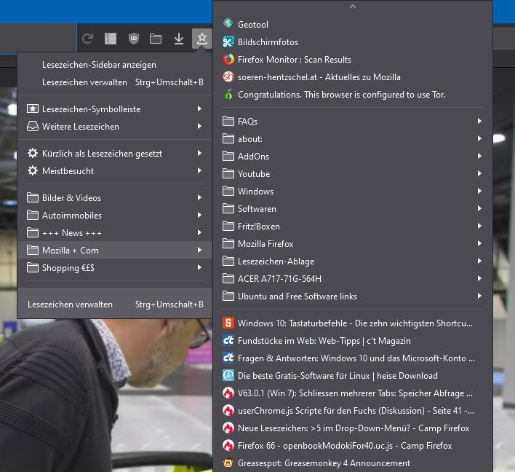Open Die beste Gratis-Software für Linux bookmark

click(353, 375)
